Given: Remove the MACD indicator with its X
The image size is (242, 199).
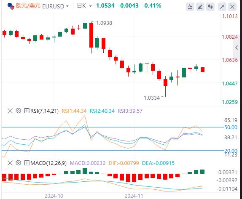Looking at the screenshot, I should tap(10, 163).
